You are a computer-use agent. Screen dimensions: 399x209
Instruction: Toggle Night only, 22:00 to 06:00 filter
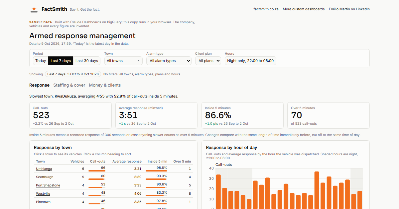[250, 61]
